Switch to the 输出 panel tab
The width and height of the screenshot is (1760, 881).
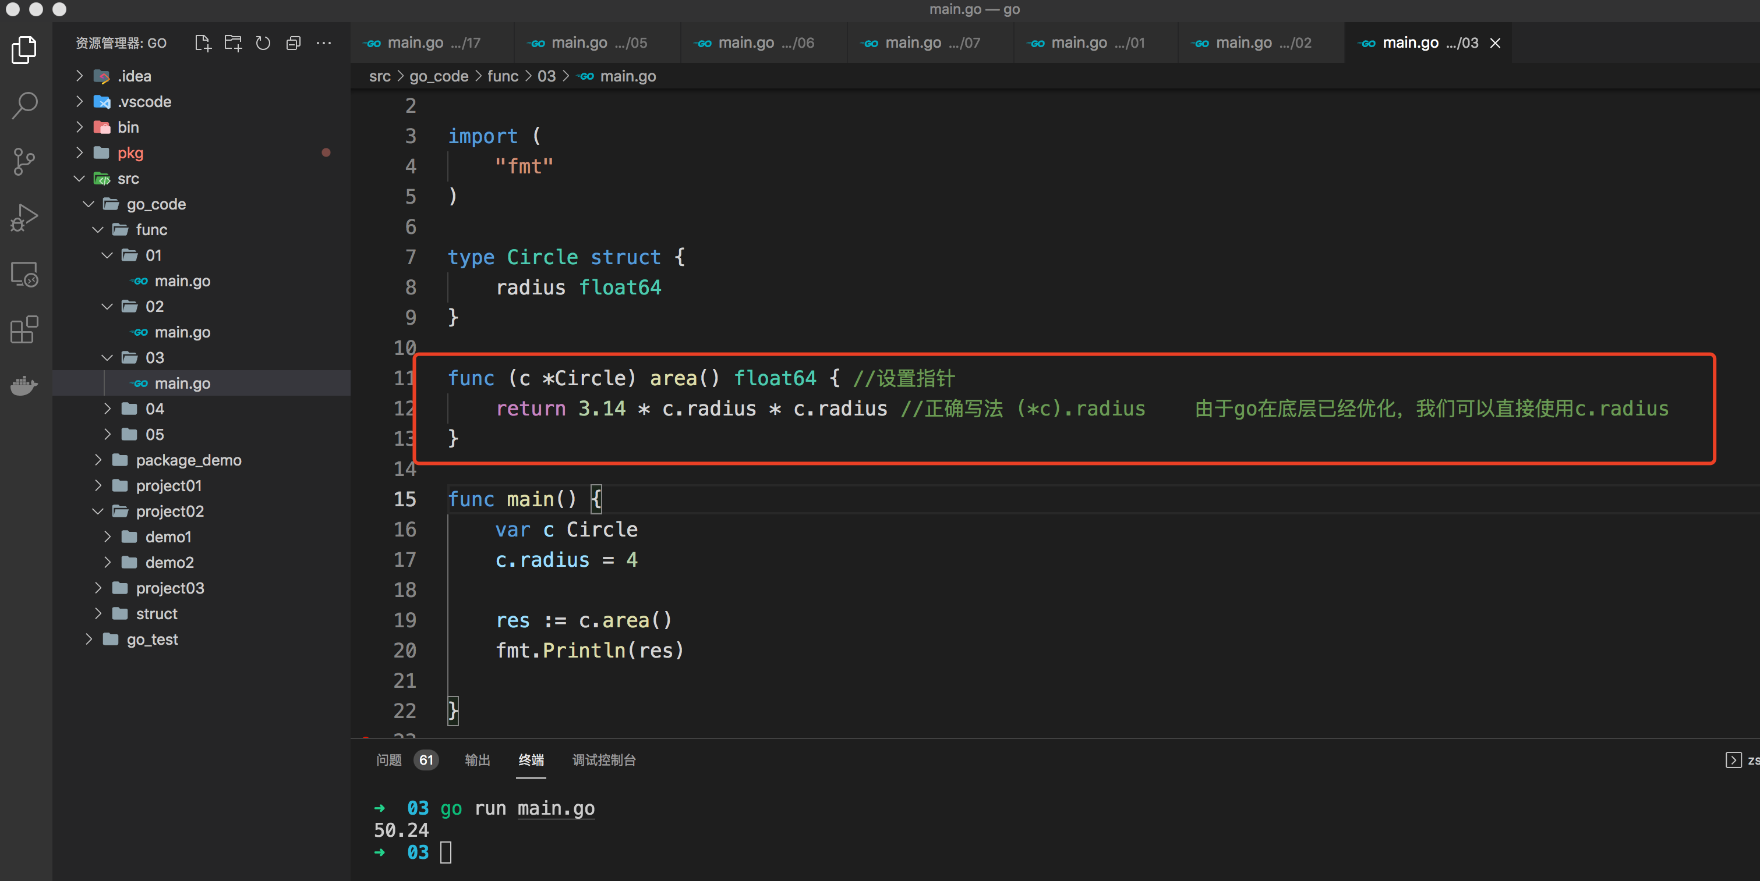tap(477, 759)
